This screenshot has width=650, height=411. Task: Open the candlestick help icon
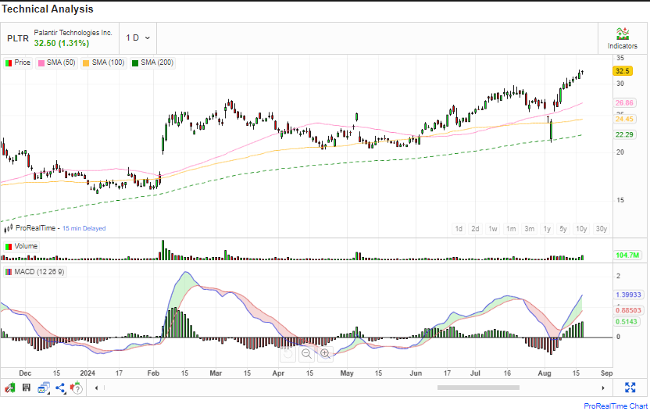coord(78,388)
